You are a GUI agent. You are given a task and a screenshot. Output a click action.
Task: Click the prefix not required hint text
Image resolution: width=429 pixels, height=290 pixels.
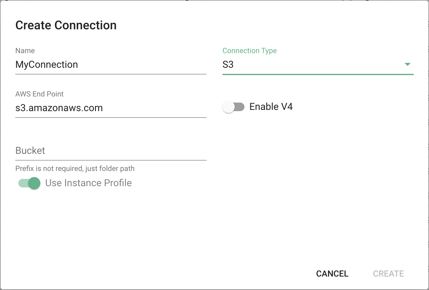pyautogui.click(x=75, y=169)
